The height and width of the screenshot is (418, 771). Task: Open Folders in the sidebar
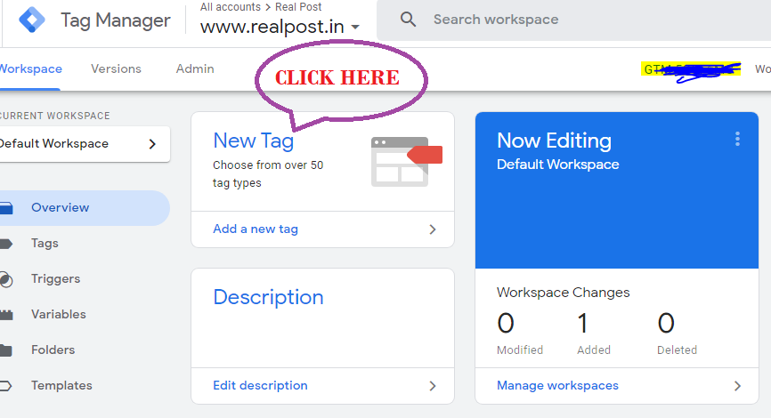[53, 350]
